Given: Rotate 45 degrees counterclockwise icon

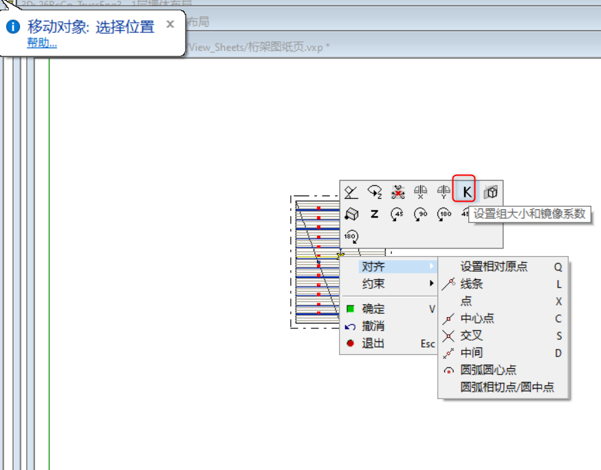Looking at the screenshot, I should coord(398,214).
